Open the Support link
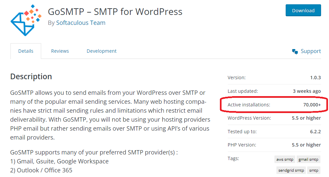The width and height of the screenshot is (329, 177). click(x=311, y=51)
